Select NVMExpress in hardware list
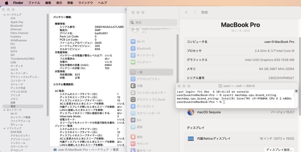 [x=19, y=41]
